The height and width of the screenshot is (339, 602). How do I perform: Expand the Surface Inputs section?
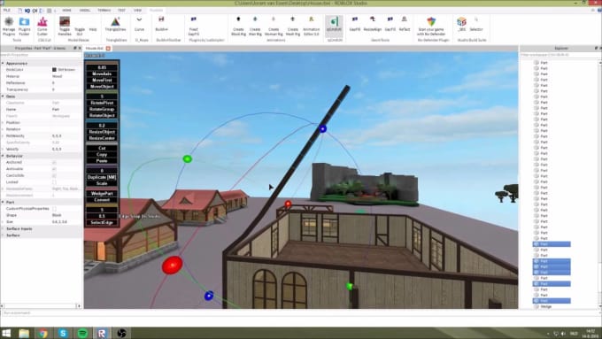[3, 229]
